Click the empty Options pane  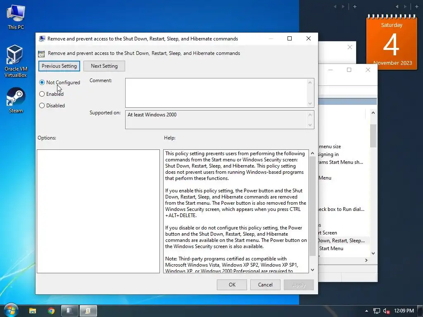98,211
